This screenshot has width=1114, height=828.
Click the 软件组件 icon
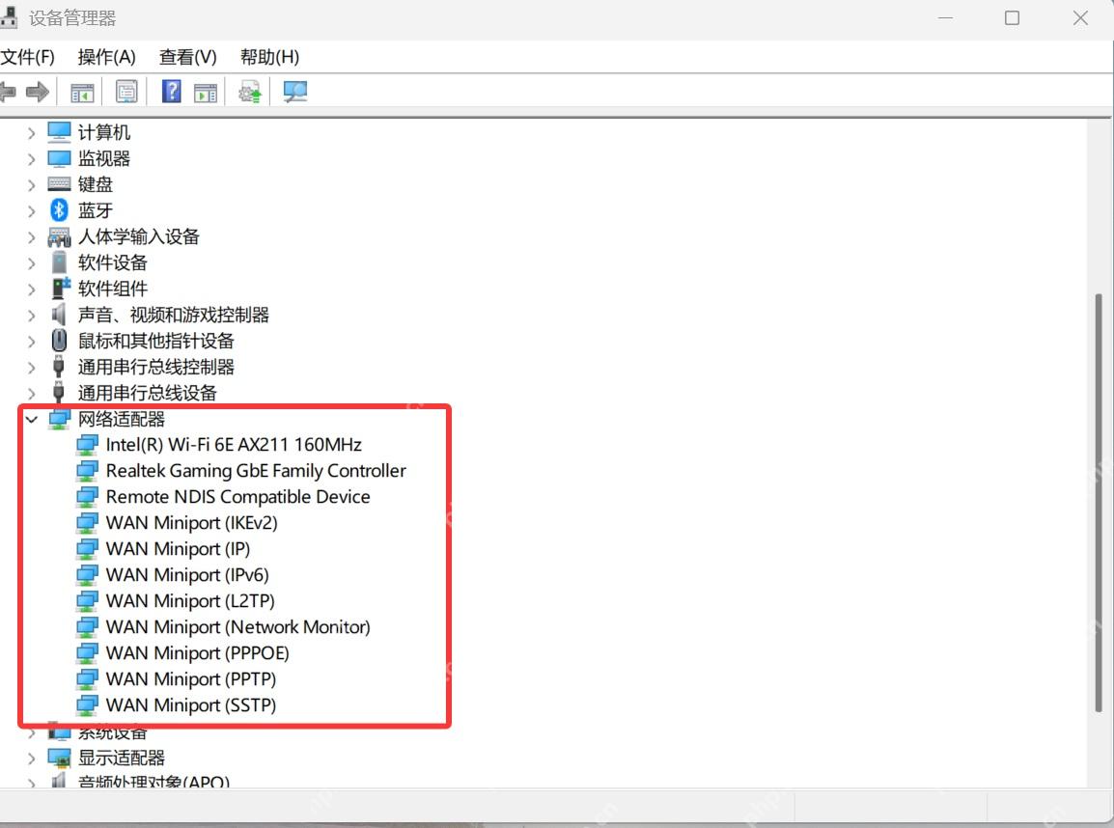tap(61, 289)
